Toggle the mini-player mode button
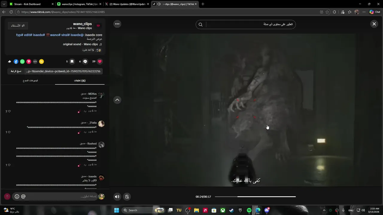 [127, 196]
